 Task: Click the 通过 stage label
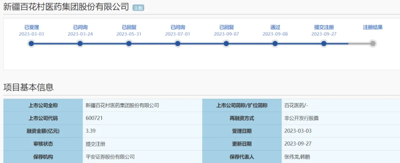pos(275,27)
